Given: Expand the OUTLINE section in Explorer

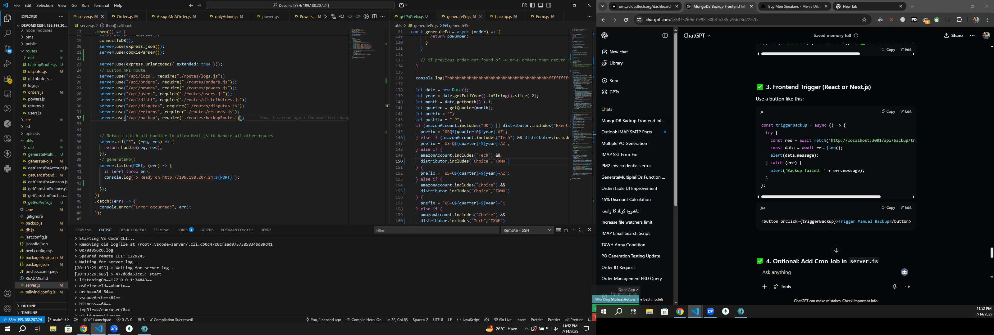Looking at the screenshot, I should pos(42,306).
